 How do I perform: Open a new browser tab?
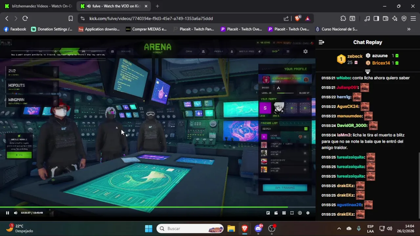click(x=157, y=6)
